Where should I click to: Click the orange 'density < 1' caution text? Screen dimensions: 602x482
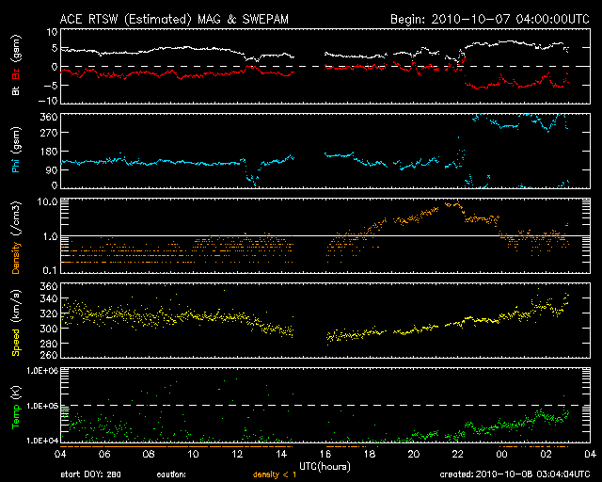pyautogui.click(x=275, y=474)
